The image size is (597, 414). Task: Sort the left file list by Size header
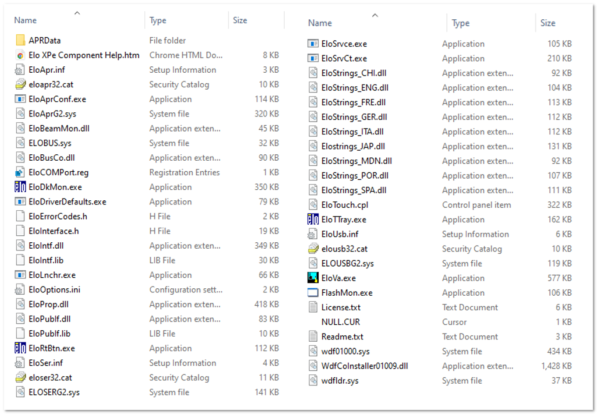click(240, 20)
